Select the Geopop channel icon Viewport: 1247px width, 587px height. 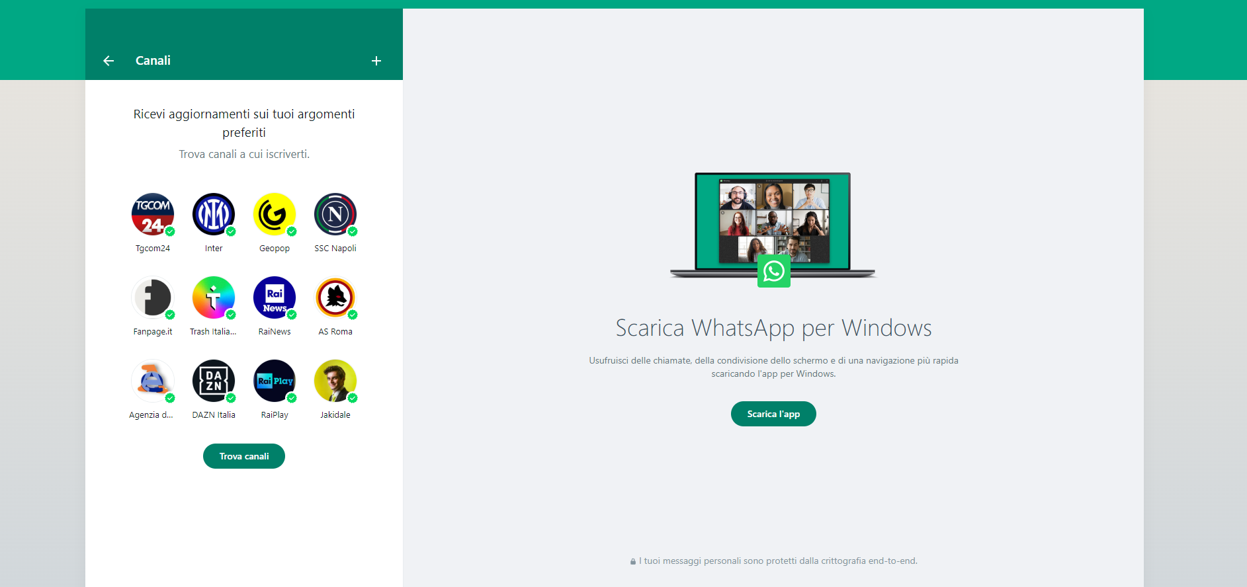click(x=275, y=214)
